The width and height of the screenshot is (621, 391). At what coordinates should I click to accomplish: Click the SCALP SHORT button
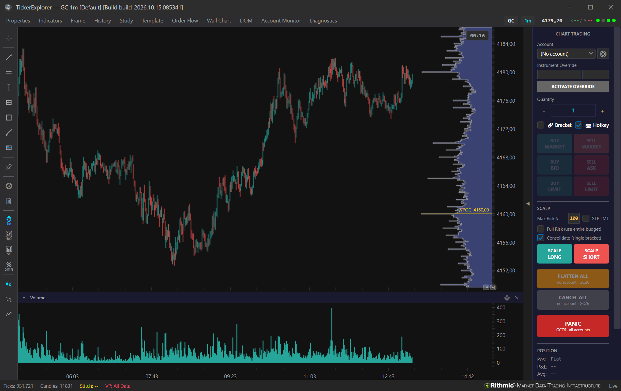point(591,254)
